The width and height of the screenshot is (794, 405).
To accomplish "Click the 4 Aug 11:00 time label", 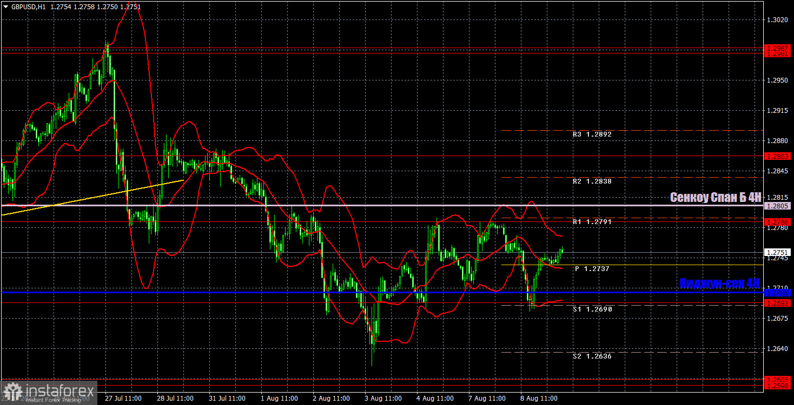I will pyautogui.click(x=435, y=399).
